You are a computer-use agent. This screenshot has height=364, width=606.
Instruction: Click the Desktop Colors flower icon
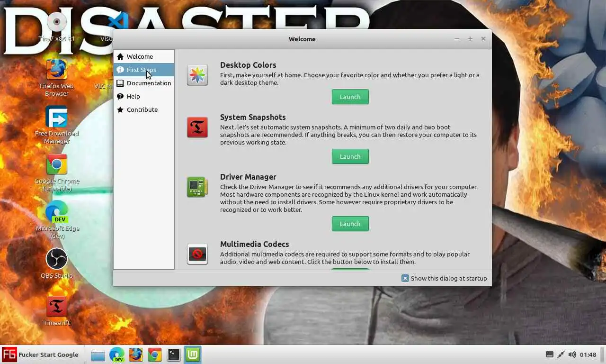click(x=197, y=75)
